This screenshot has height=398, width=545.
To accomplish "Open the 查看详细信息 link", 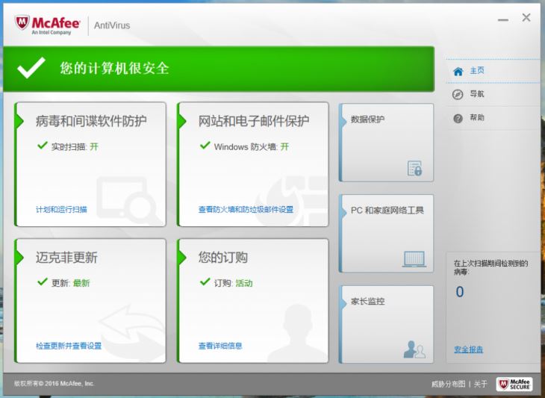I will pos(220,346).
